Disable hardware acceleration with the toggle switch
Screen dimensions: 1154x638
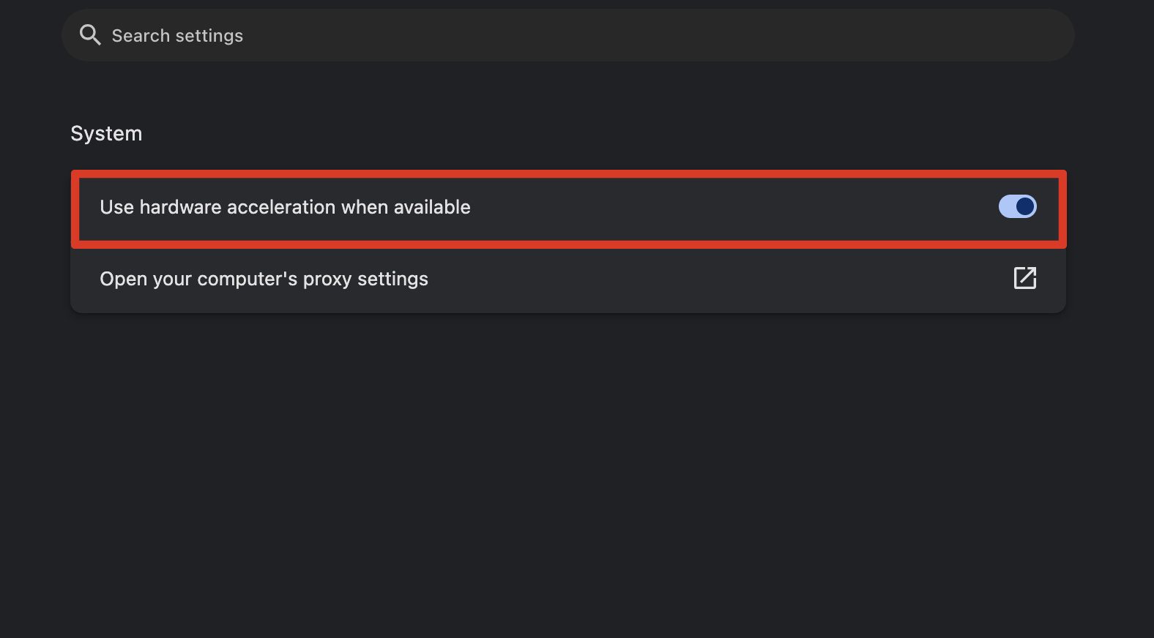tap(1017, 207)
